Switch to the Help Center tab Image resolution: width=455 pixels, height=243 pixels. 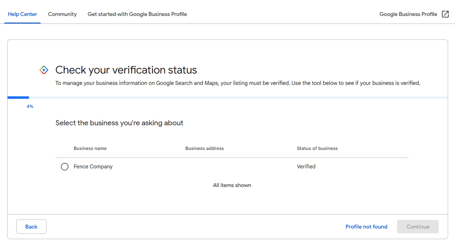tap(22, 14)
